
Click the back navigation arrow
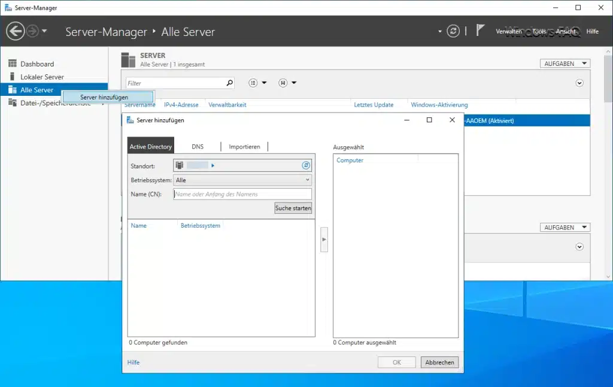[x=16, y=31]
